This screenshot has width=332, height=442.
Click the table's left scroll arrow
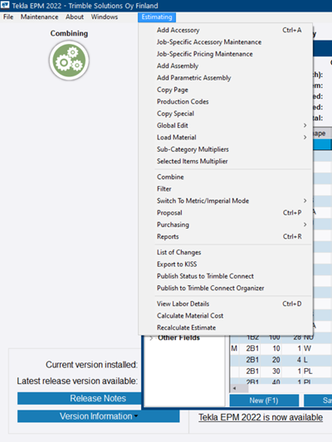(x=234, y=388)
